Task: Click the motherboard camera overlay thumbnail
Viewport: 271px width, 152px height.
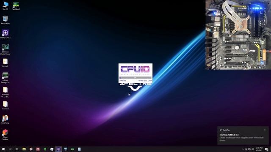Action: point(238,35)
